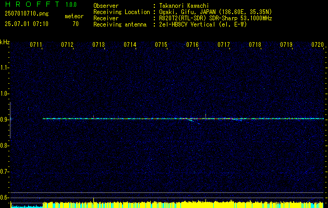The height and width of the screenshot is (208, 328).
Task: Click the HROFFT title text
Action: click(32, 4)
